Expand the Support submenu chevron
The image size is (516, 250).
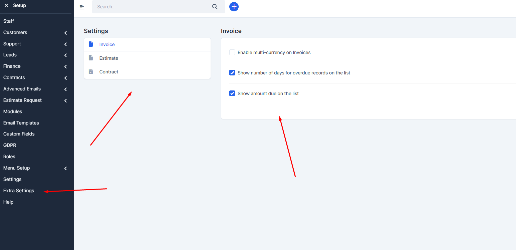coord(65,44)
